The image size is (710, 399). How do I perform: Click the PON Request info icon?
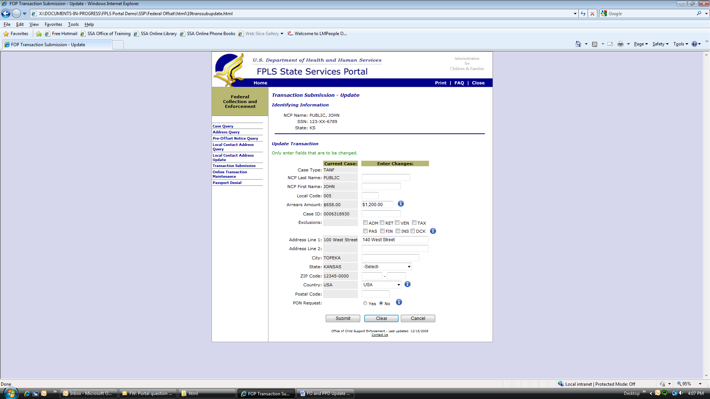399,302
